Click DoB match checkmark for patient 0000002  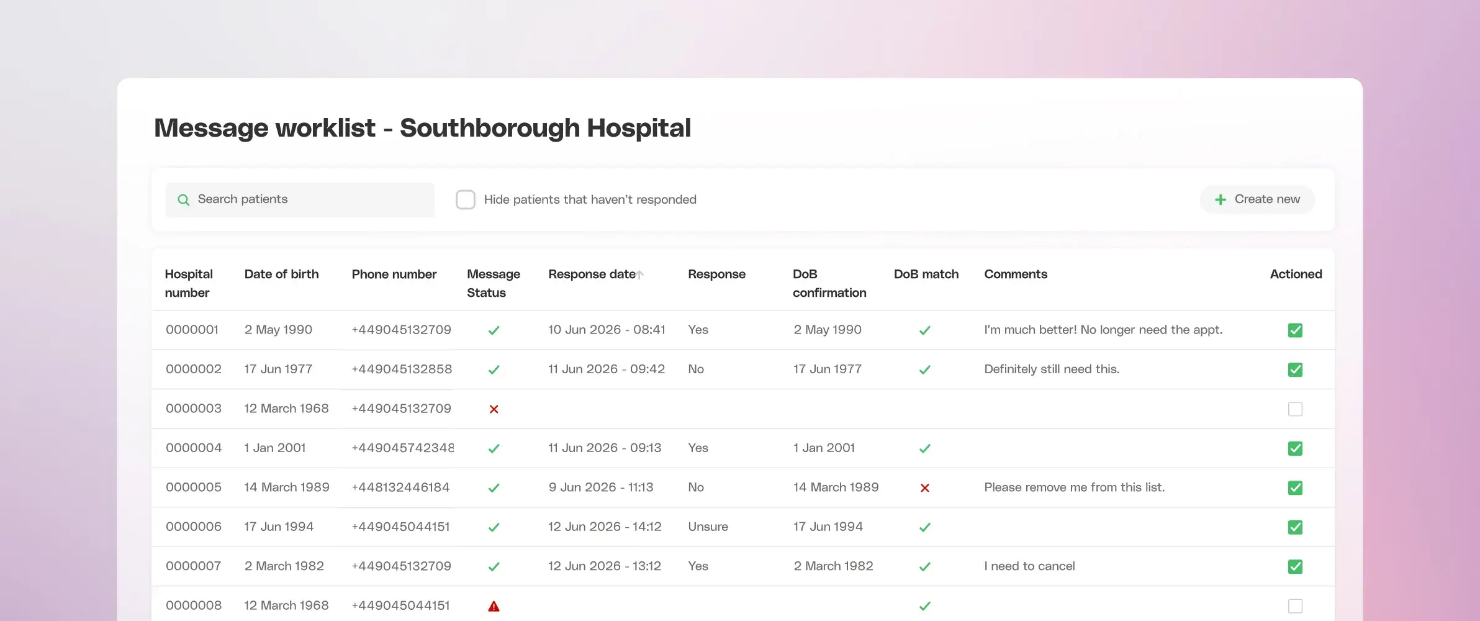[x=924, y=369]
